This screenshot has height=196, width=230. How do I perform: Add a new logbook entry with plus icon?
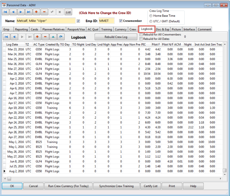click(38, 37)
